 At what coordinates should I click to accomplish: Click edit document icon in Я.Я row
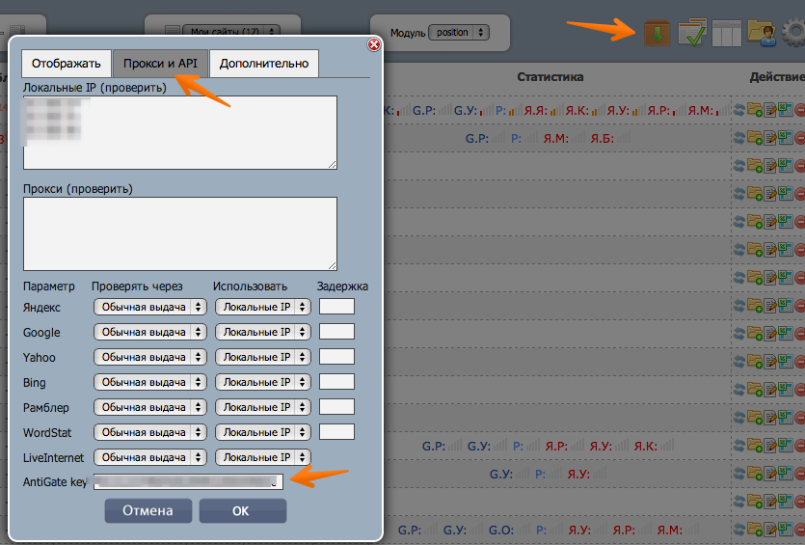(x=770, y=109)
